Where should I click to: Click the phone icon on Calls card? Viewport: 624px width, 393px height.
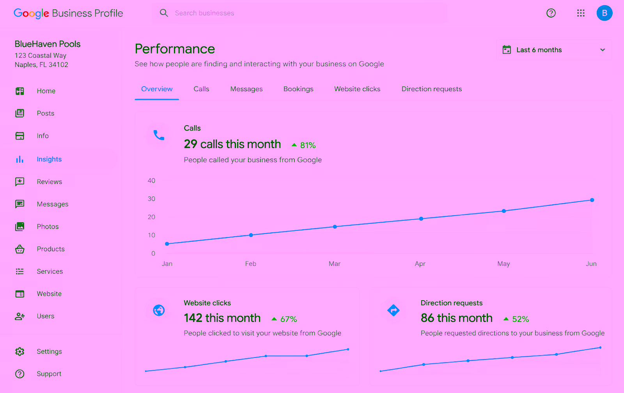click(x=159, y=135)
